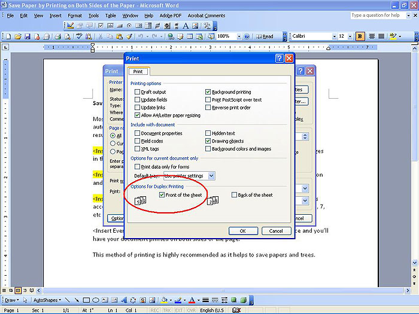Viewport: 419px width, 314px height.
Task: Click the blue Line Color swatch
Action: tap(178, 300)
